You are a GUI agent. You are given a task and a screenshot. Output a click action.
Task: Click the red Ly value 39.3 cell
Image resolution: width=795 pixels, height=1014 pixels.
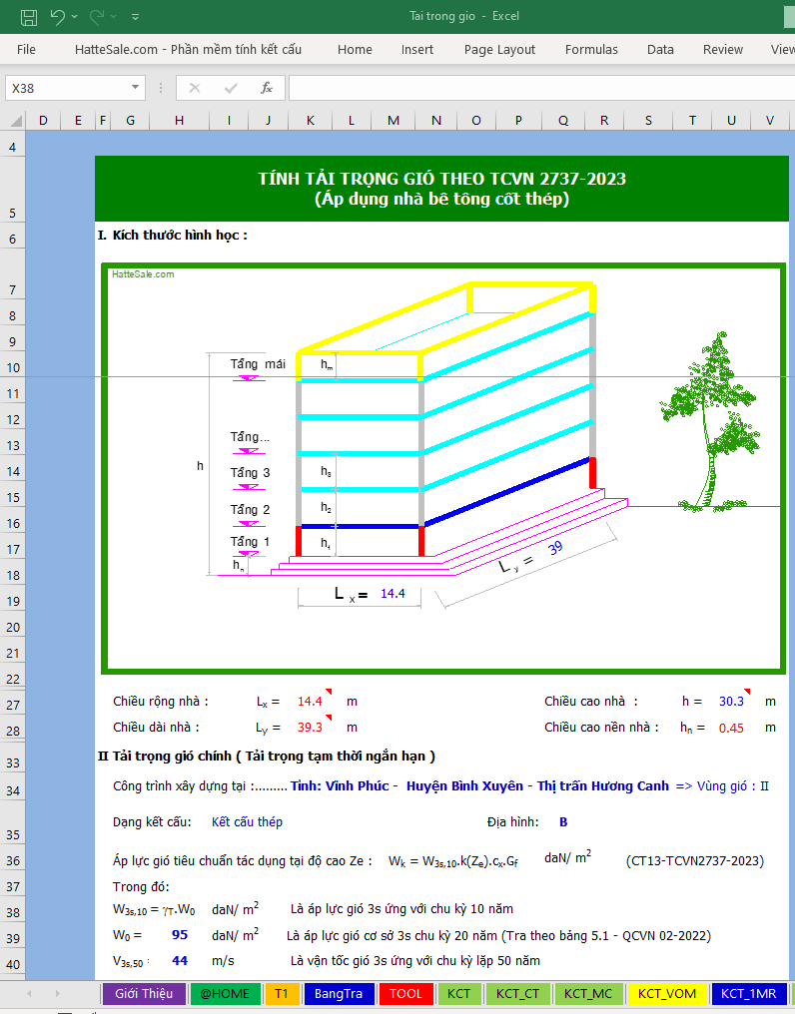click(x=310, y=727)
